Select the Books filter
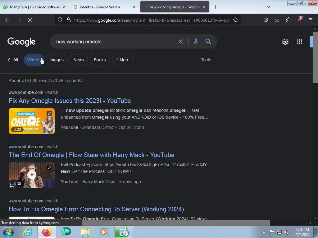This screenshot has width=318, height=238. pos(100,60)
